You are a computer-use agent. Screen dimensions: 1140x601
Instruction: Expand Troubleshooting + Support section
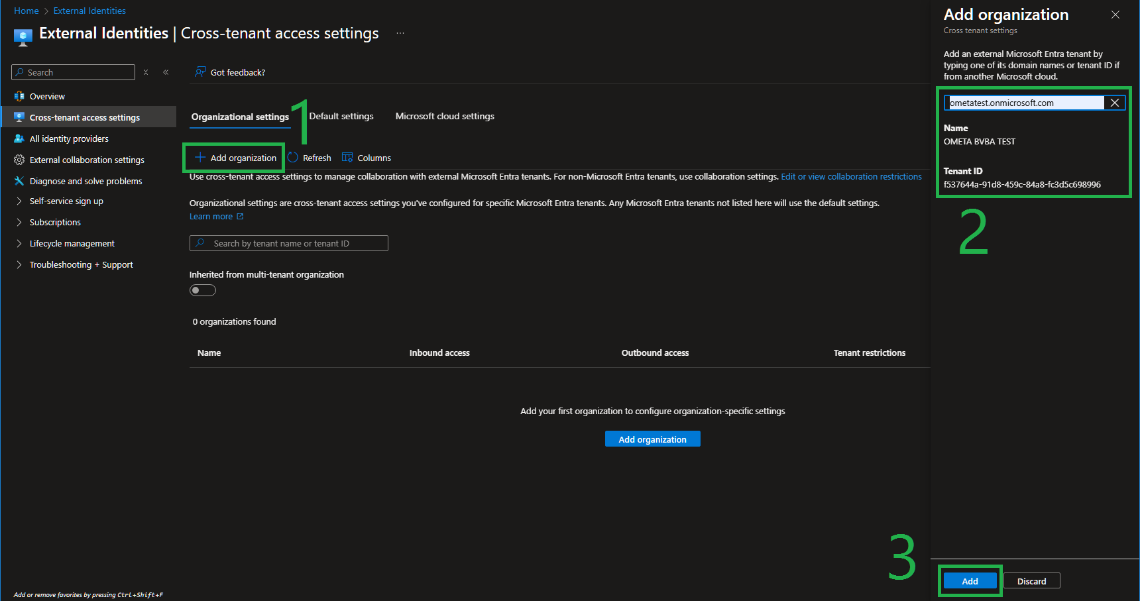[81, 264]
